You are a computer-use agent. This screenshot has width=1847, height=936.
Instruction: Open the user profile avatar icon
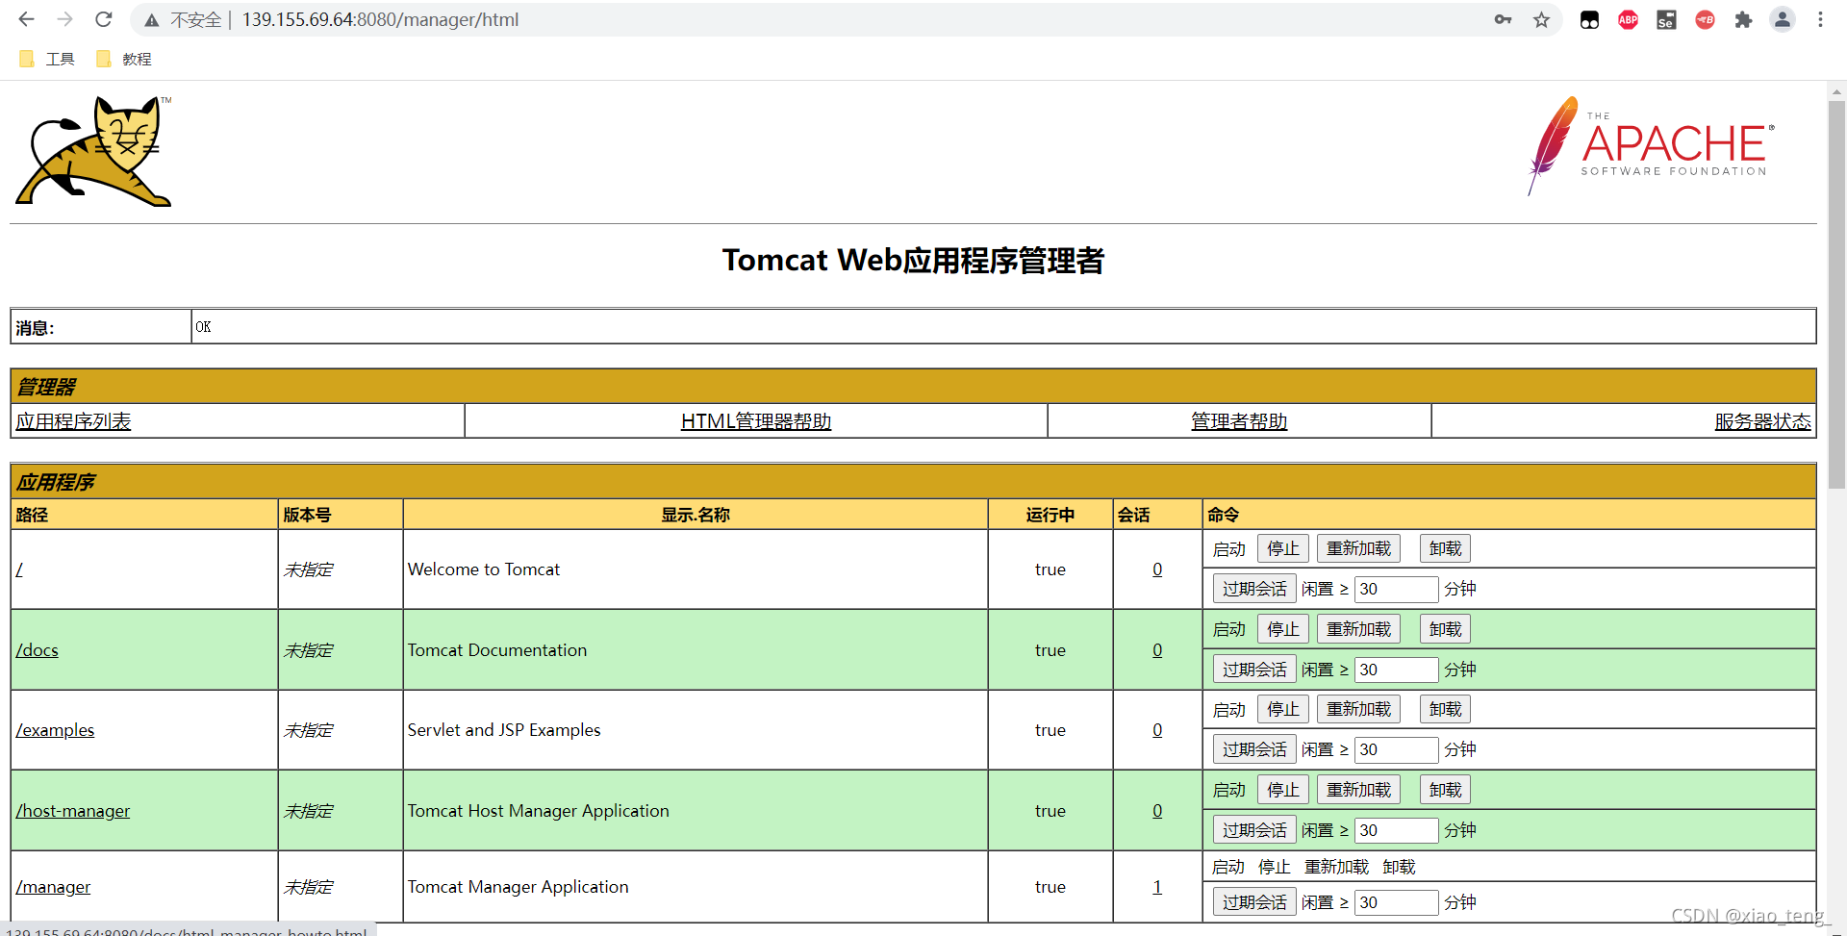(x=1782, y=19)
